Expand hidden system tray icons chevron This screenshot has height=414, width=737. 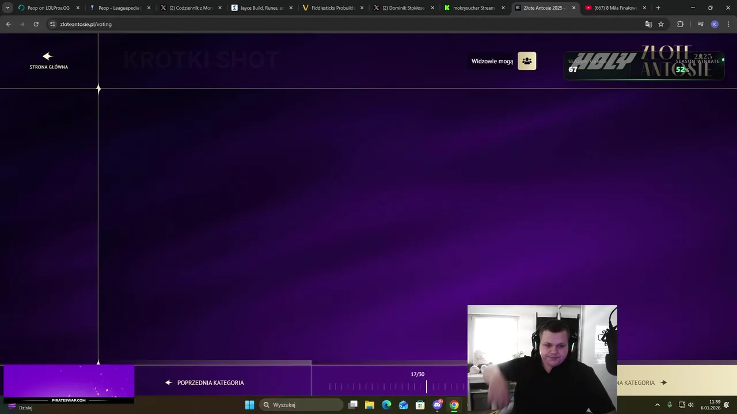(658, 405)
